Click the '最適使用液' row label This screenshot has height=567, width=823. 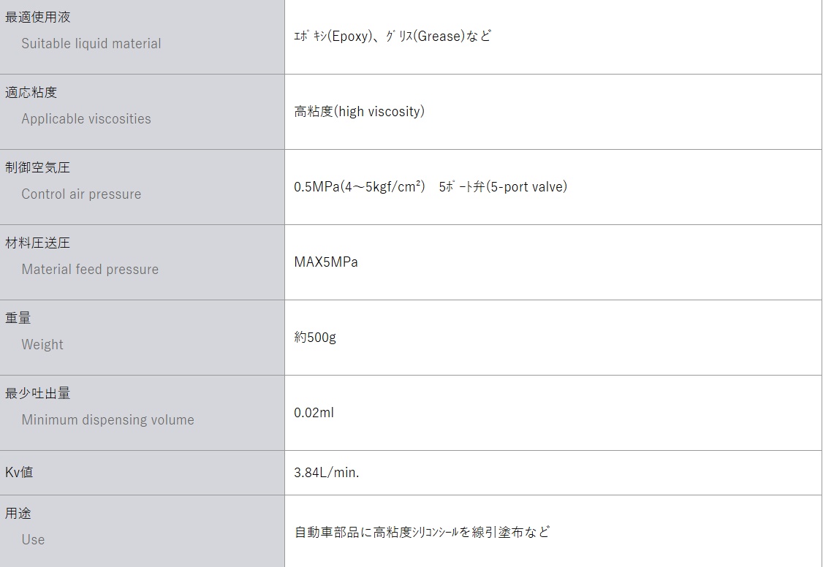38,17
